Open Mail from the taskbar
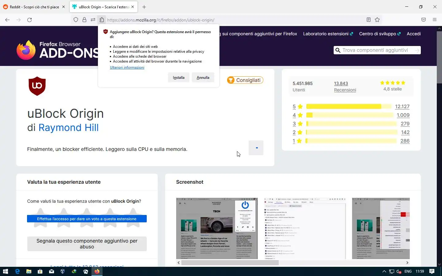Screen dimensions: 442x276 [x=51, y=271]
